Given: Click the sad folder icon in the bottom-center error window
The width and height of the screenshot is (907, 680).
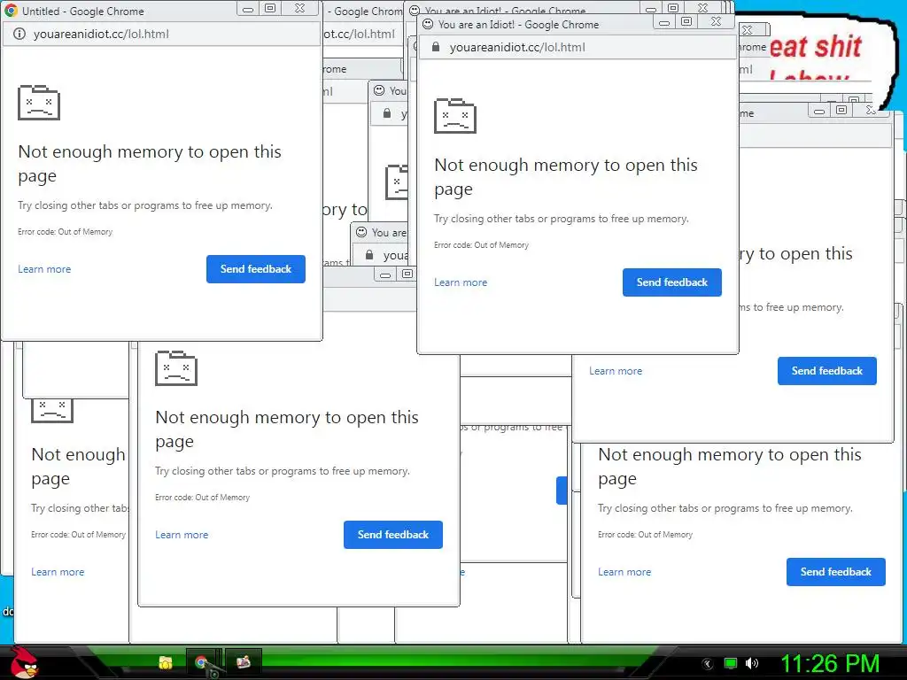Looking at the screenshot, I should 176,368.
